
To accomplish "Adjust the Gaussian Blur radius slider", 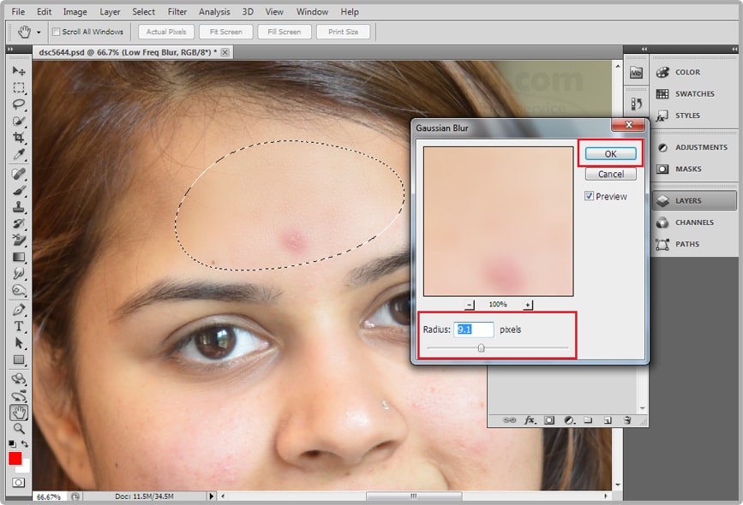I will point(481,347).
